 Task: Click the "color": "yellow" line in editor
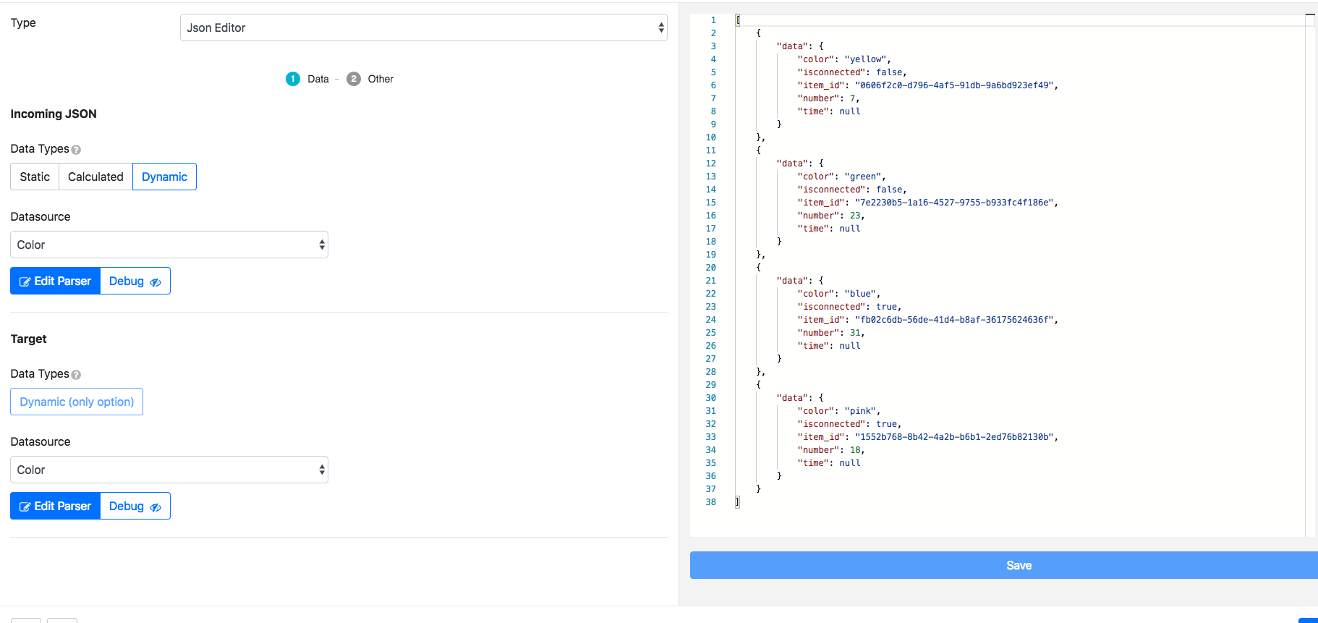tap(843, 59)
